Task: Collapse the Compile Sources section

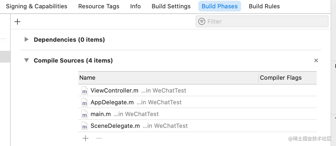Action: click(x=26, y=60)
